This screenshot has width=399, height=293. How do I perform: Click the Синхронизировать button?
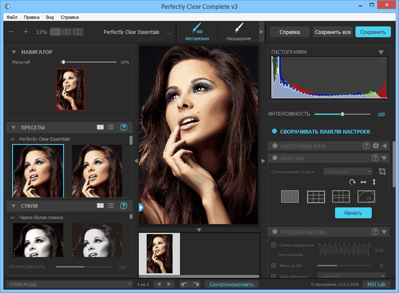point(231,284)
